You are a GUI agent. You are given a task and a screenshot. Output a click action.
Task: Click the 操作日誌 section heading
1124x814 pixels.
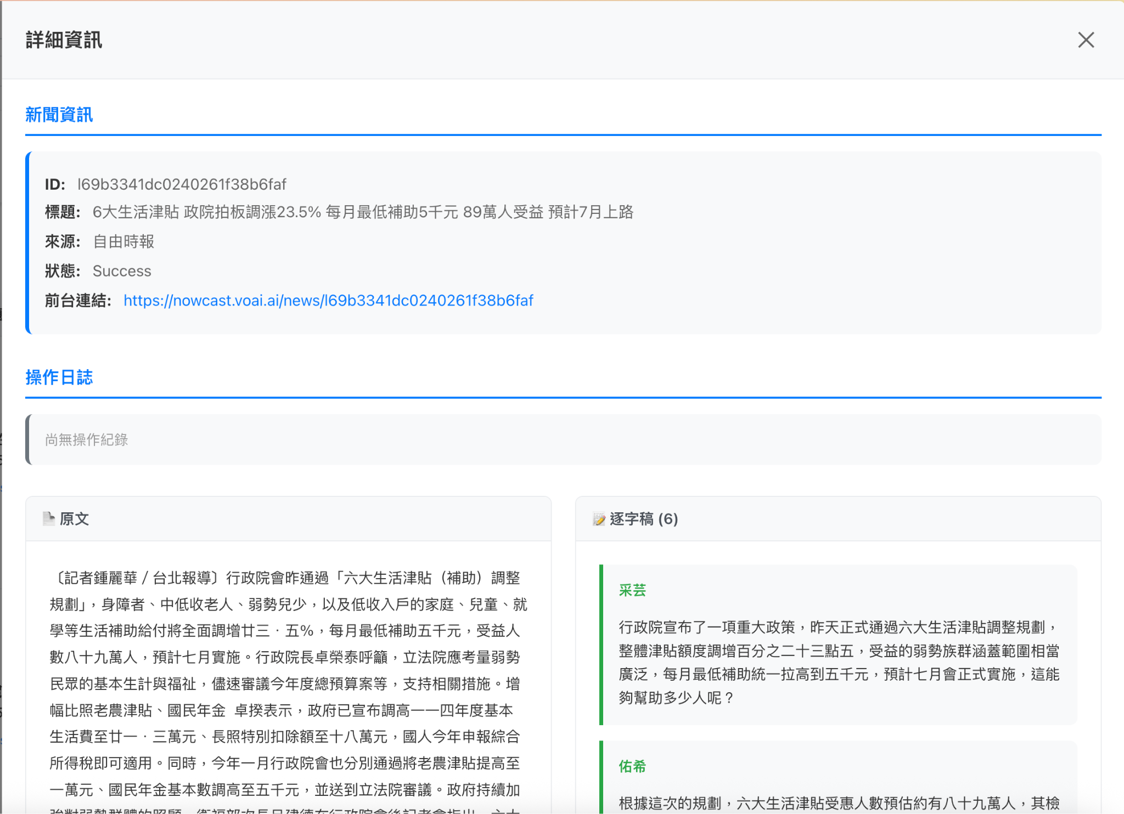[59, 377]
